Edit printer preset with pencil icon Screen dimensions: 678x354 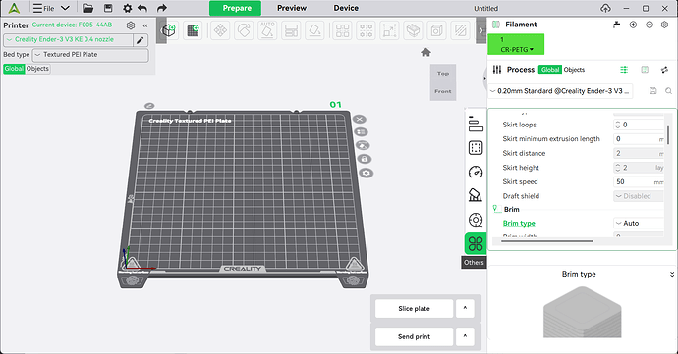coord(141,40)
